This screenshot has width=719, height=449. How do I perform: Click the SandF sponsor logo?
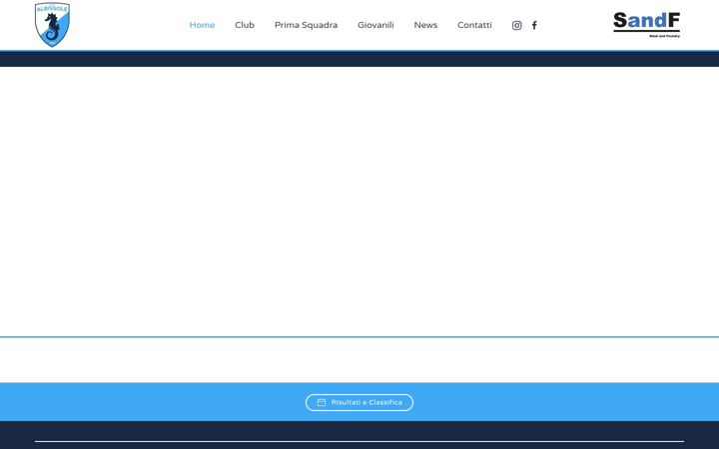coord(646,24)
